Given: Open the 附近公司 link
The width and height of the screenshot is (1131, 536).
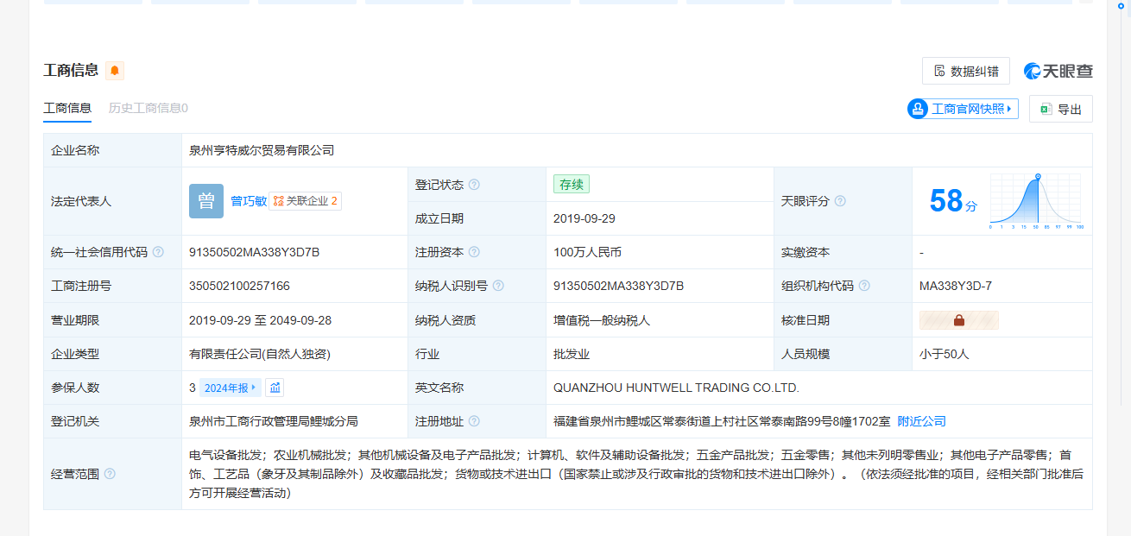Looking at the screenshot, I should point(921,421).
